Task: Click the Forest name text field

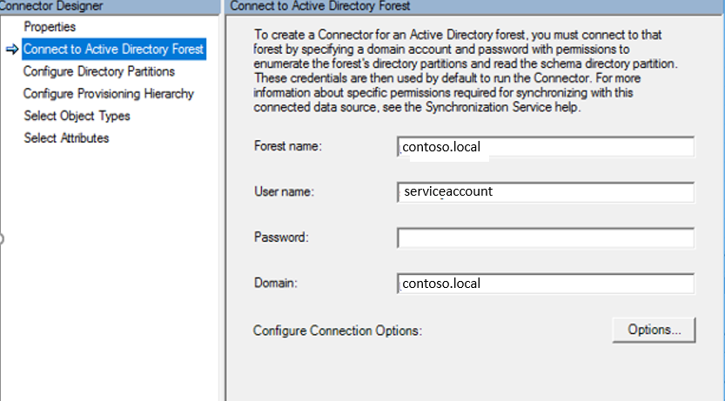Action: coord(546,146)
